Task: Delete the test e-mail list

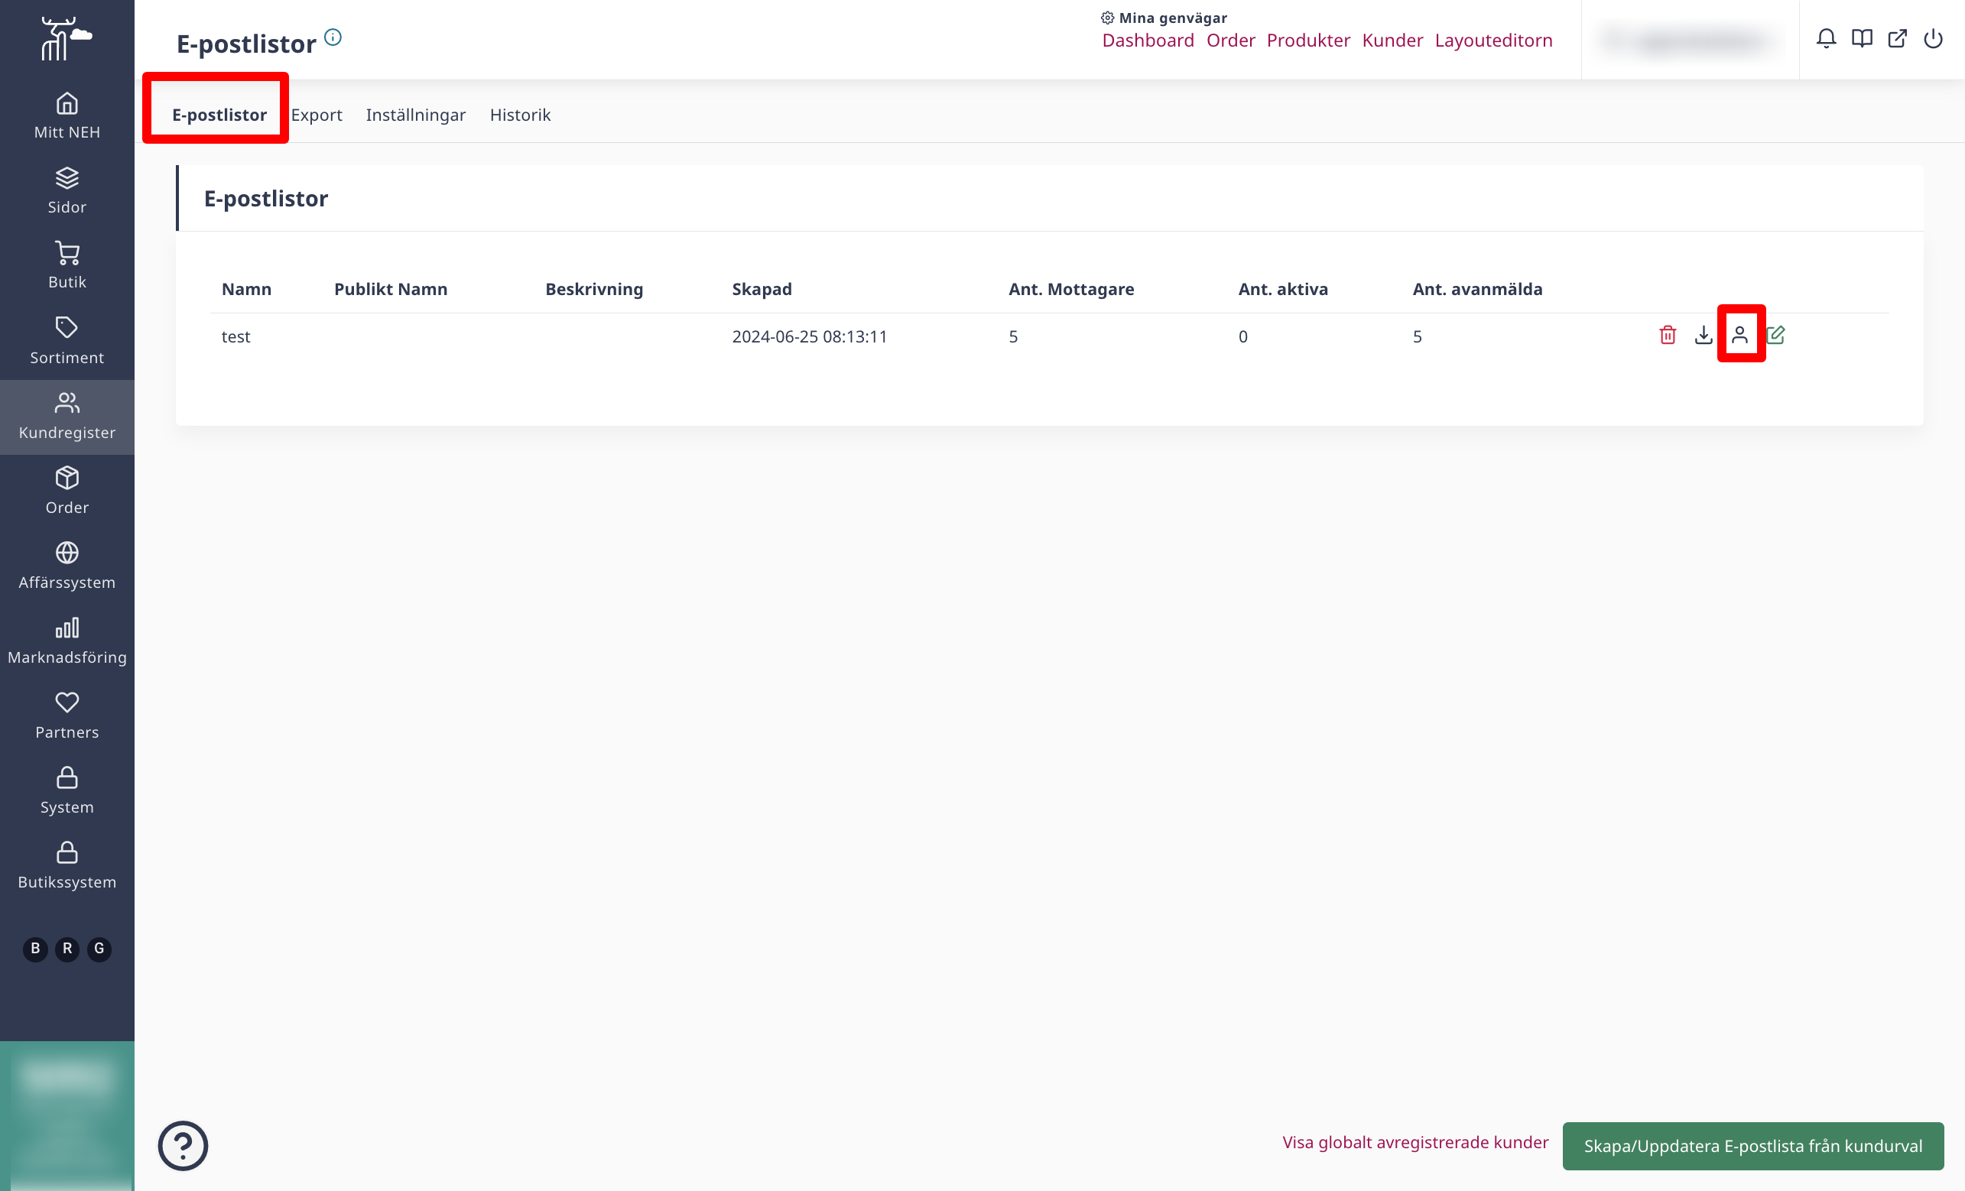Action: pyautogui.click(x=1668, y=335)
